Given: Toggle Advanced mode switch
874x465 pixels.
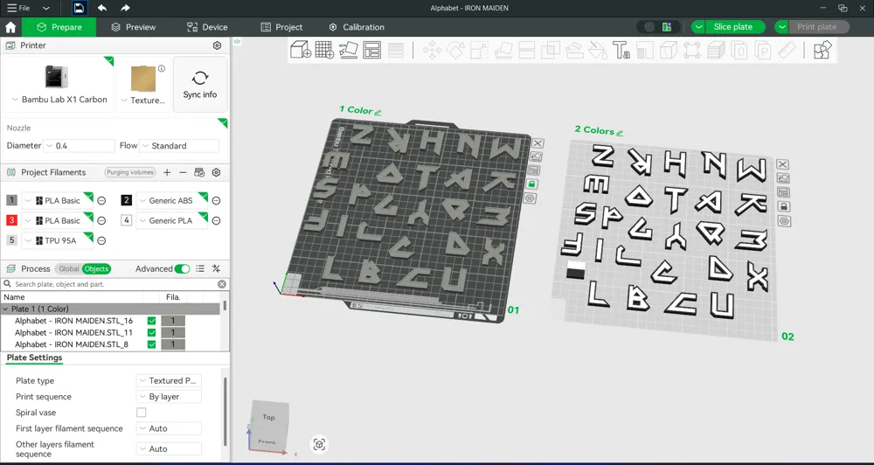Looking at the screenshot, I should coord(182,268).
